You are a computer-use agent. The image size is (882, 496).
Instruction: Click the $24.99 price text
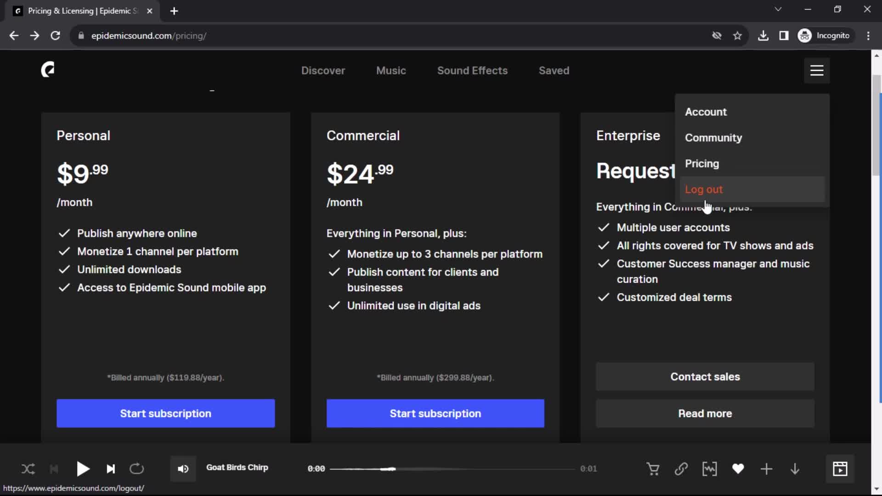click(360, 174)
